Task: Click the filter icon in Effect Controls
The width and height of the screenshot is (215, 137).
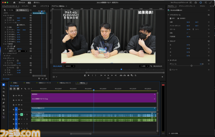Action: (39, 78)
